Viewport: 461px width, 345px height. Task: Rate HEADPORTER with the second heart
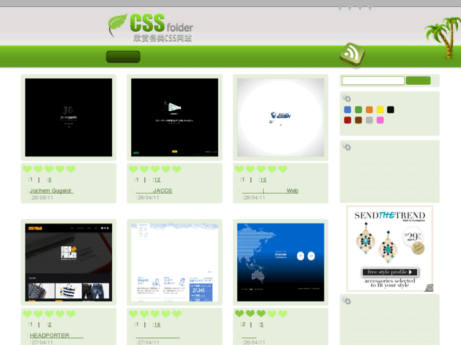[38, 313]
